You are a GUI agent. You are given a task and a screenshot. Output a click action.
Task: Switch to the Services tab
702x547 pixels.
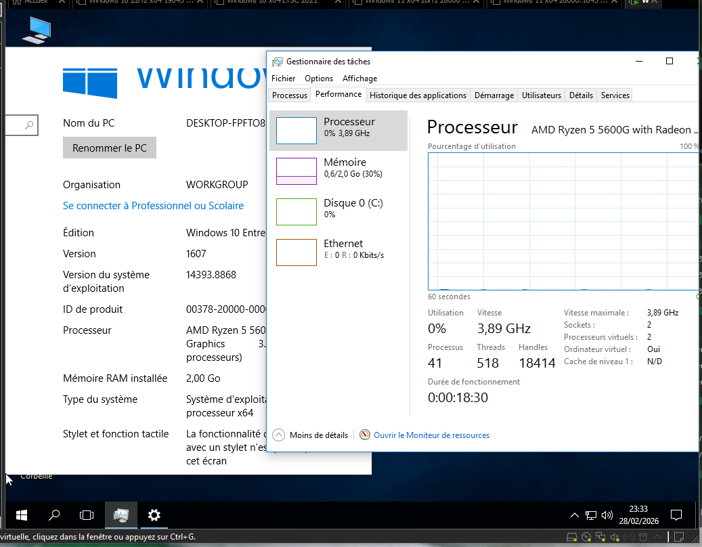tap(615, 95)
